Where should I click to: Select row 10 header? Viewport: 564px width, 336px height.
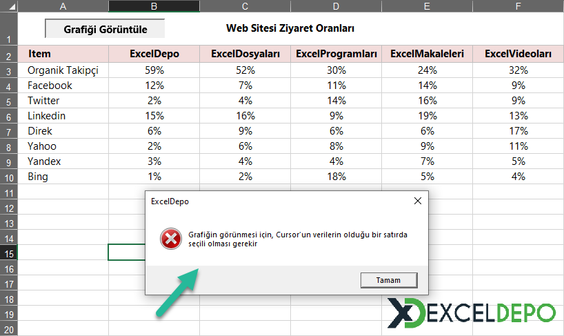[x=9, y=177]
